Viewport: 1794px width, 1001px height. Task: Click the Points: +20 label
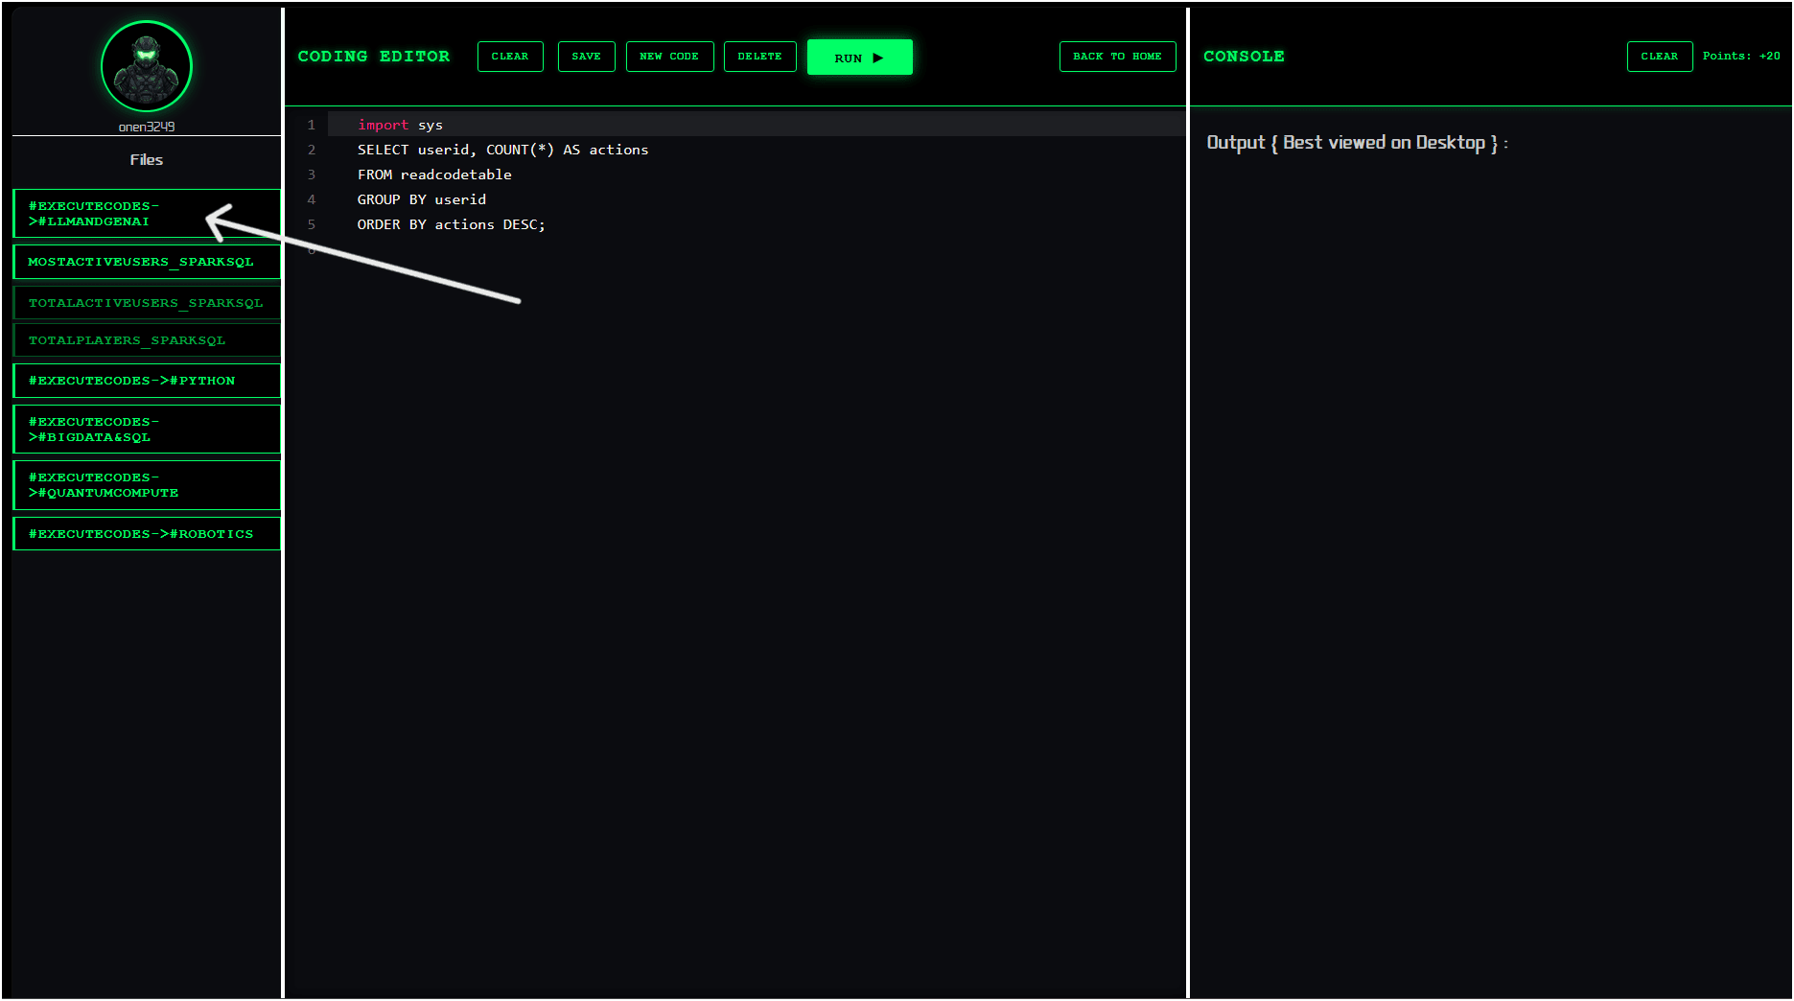click(1741, 57)
